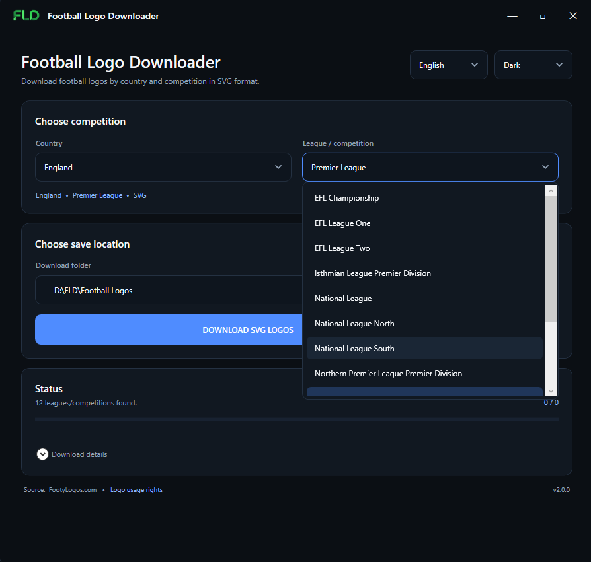Click the Premier League breadcrumb text

point(97,195)
